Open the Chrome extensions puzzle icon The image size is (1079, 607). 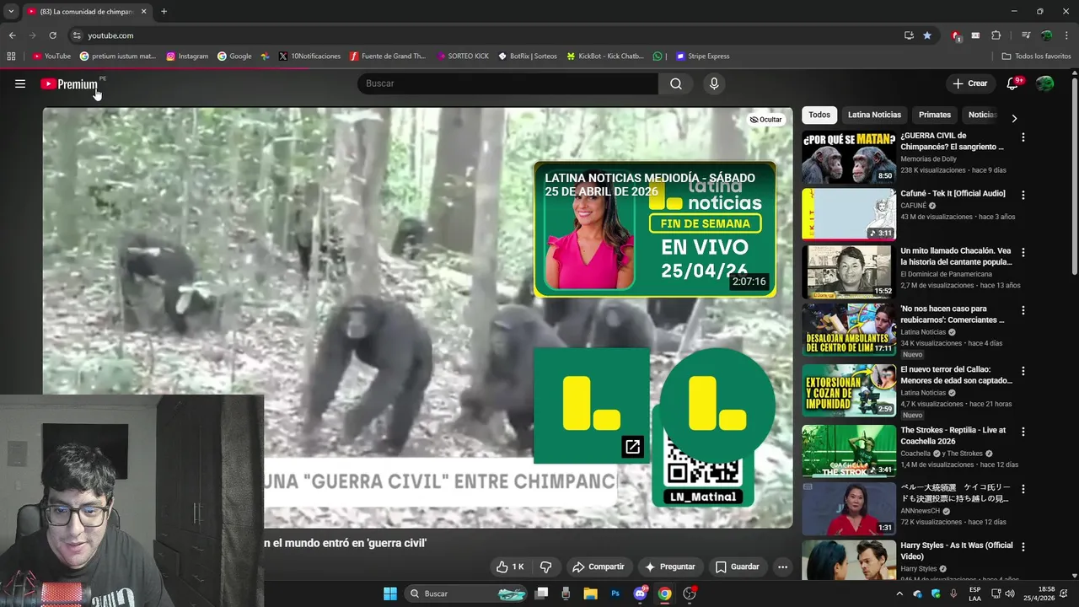pyautogui.click(x=996, y=35)
